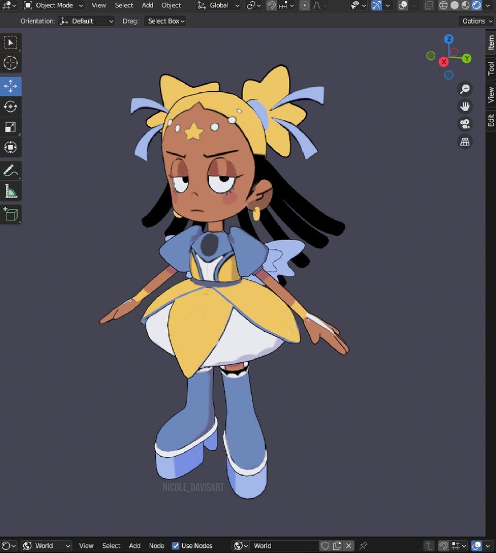Toggle fake user shield for World

click(x=325, y=546)
